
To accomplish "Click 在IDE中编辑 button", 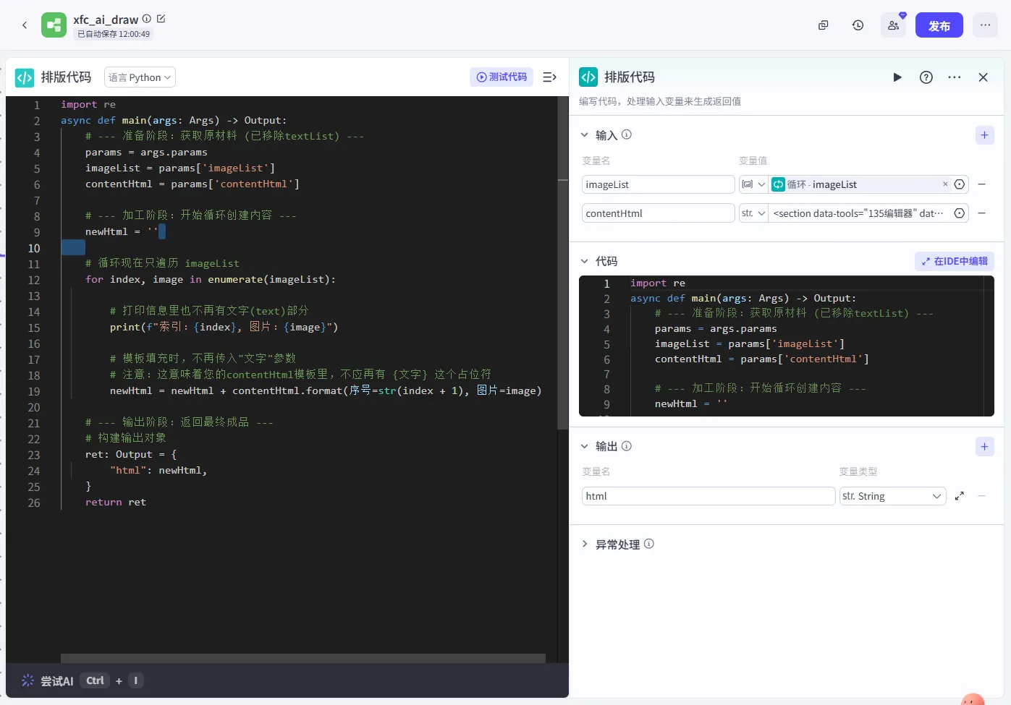I will (x=955, y=261).
